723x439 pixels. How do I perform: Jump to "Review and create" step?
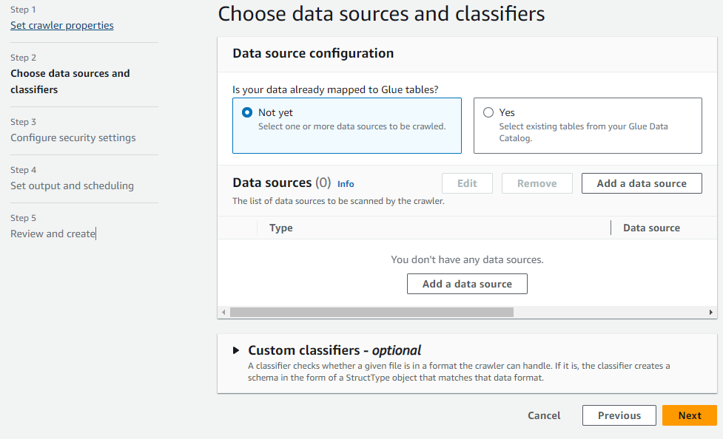[53, 234]
